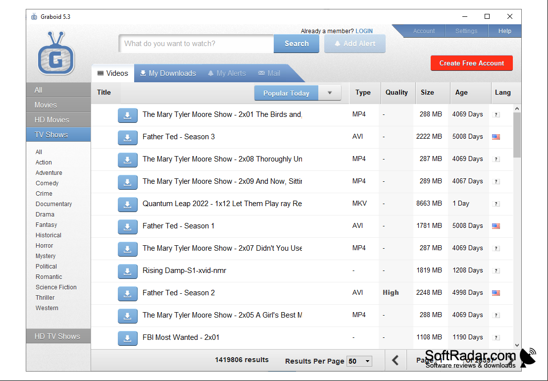Image resolution: width=548 pixels, height=381 pixels.
Task: Switch to My Alerts tab
Action: tap(227, 73)
